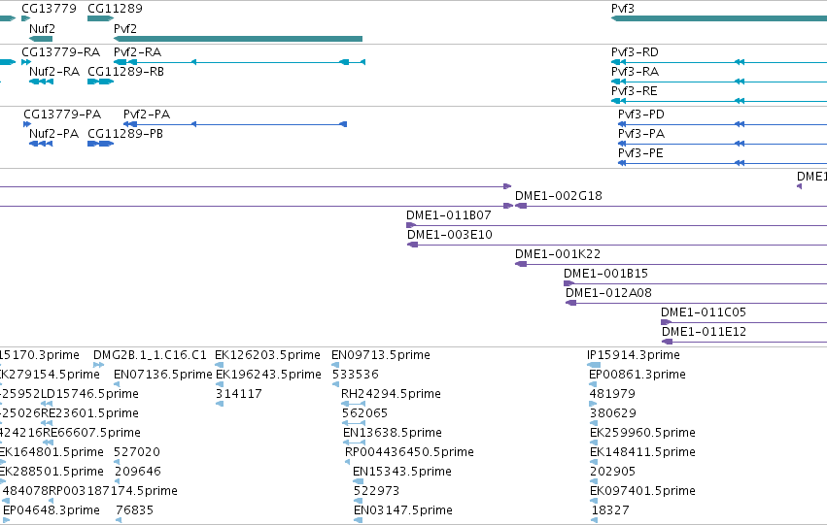Select the CG13779 gene arrow glyph
827x525 pixels.
(x=26, y=18)
